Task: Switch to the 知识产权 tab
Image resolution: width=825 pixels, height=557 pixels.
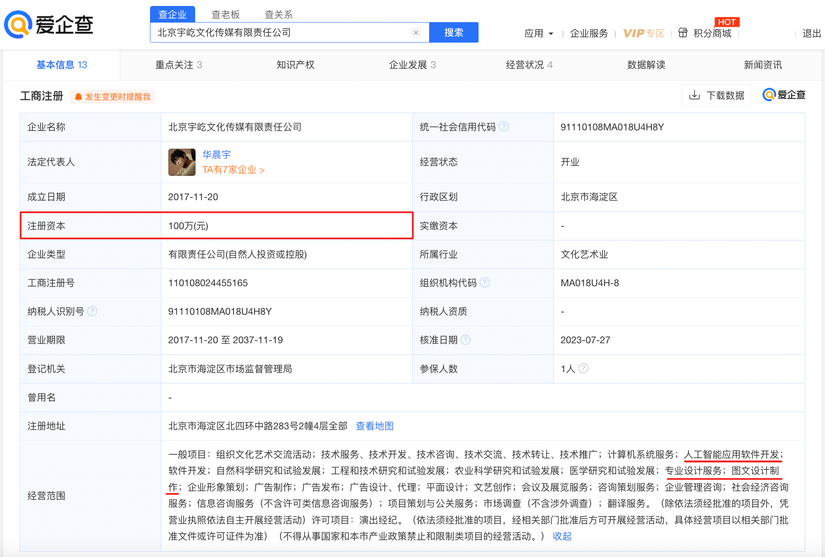Action: coord(295,65)
